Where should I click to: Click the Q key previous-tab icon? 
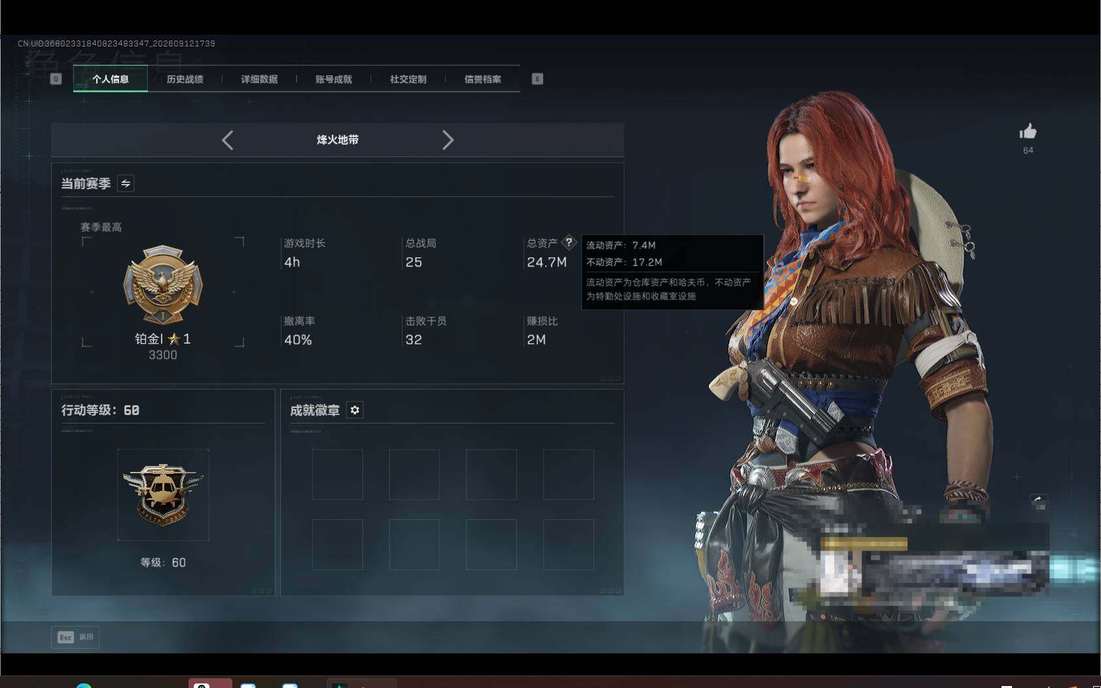click(x=56, y=79)
